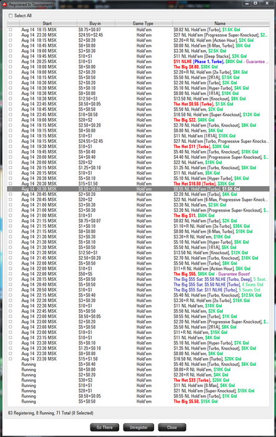Click the $50+$5 buy-in cell
This screenshot has width=276, height=437.
(x=85, y=273)
